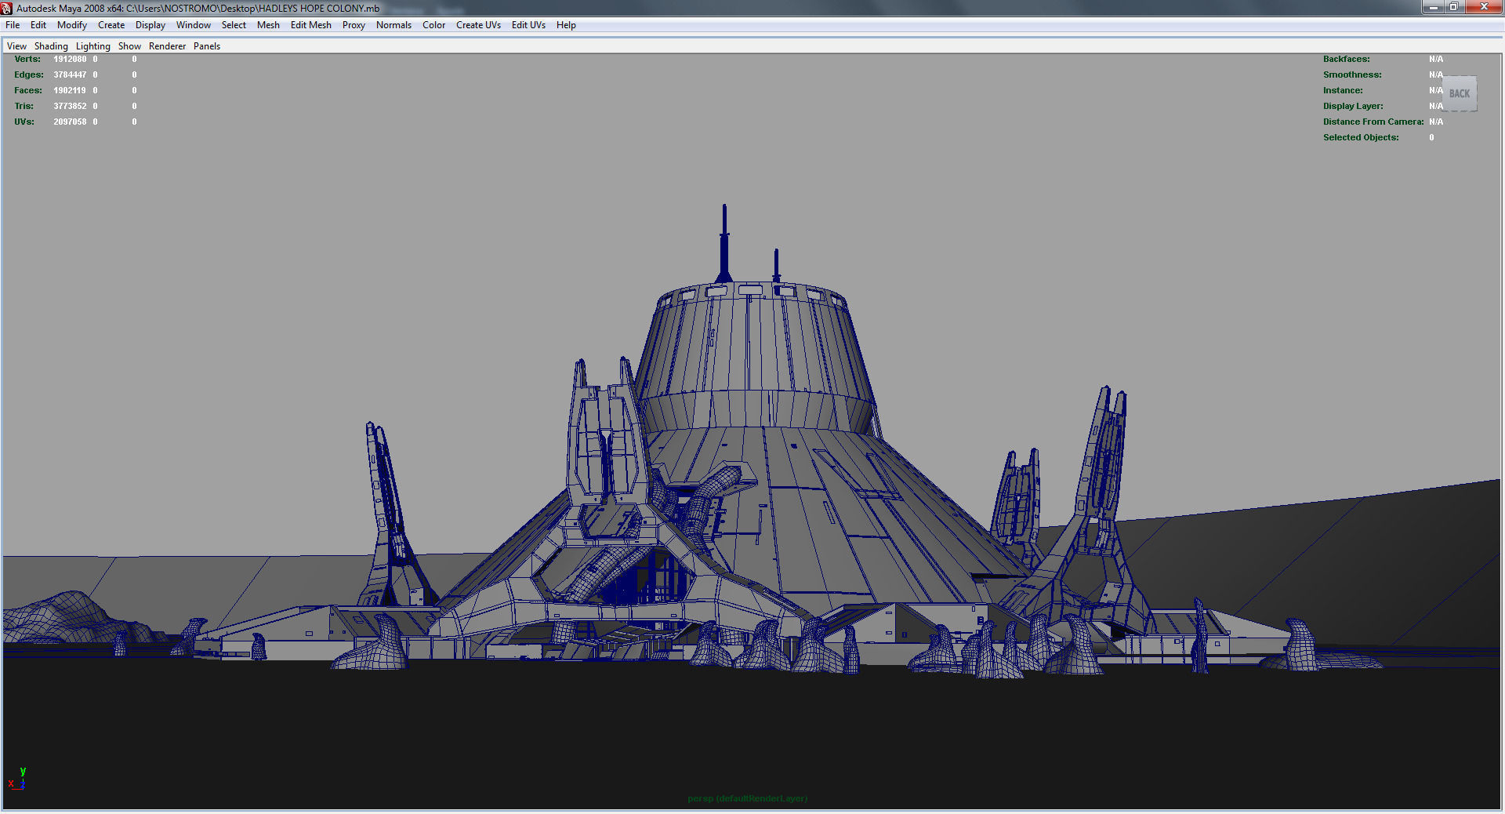The image size is (1505, 814).
Task: Open the Create UVs menu
Action: 478,25
